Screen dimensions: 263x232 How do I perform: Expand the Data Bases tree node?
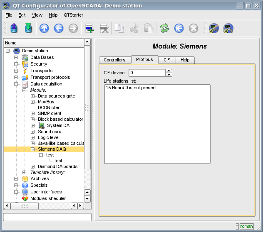(16, 58)
